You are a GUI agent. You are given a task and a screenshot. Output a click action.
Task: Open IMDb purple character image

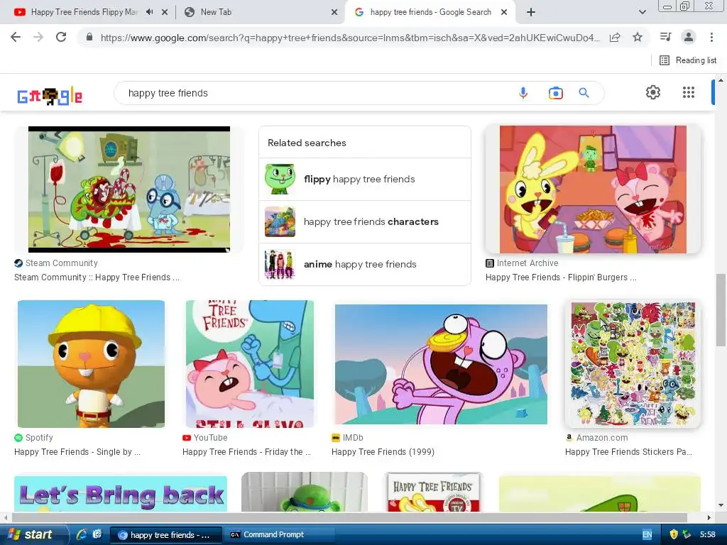[x=441, y=364]
